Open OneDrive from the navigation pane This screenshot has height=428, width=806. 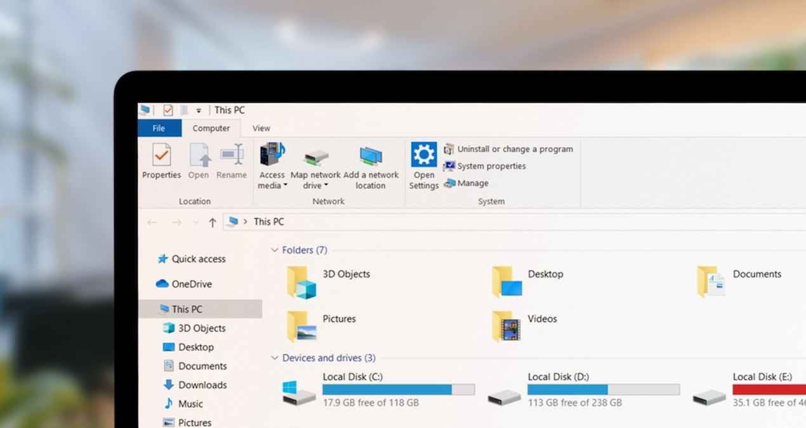pyautogui.click(x=190, y=284)
